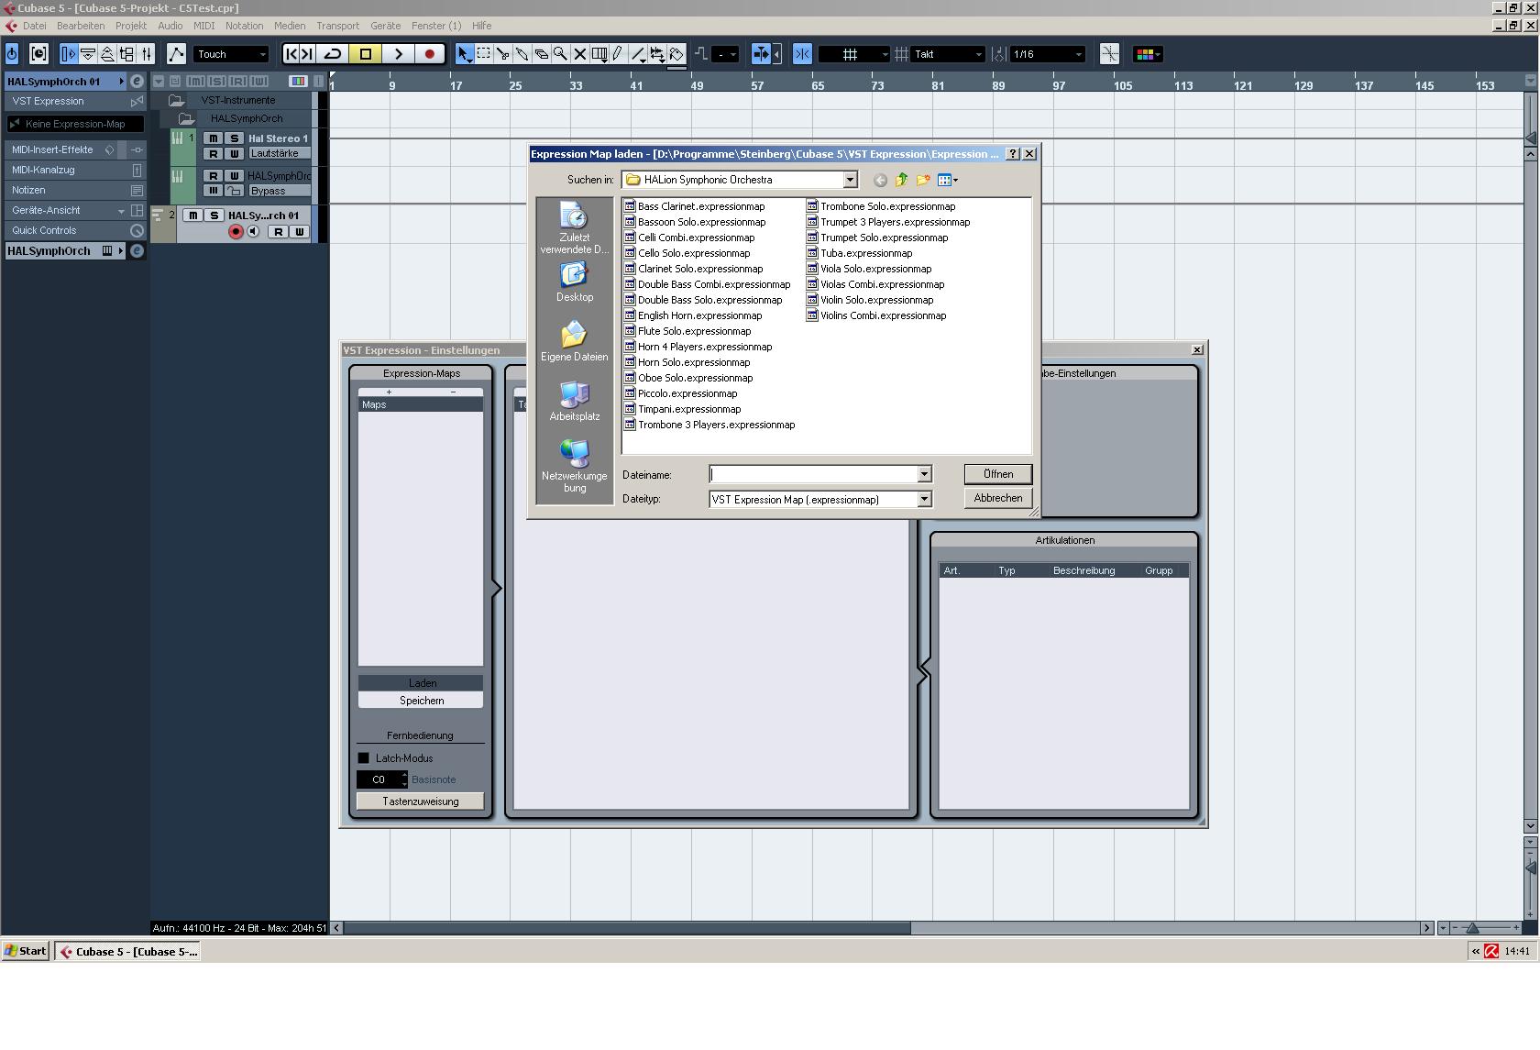Open Eigene Dateien in dialog sidebar

574,341
